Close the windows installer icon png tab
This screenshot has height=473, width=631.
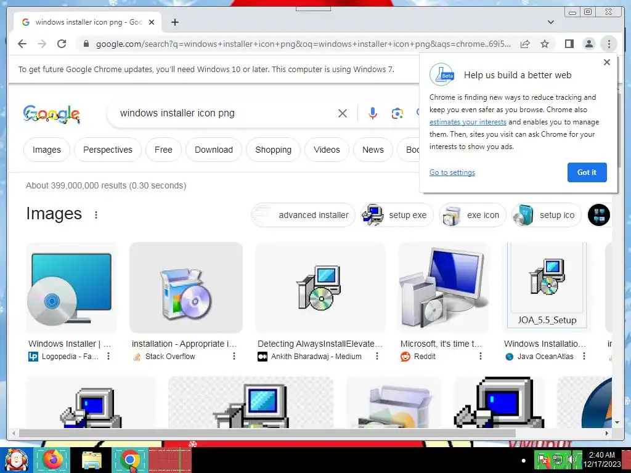(x=152, y=22)
